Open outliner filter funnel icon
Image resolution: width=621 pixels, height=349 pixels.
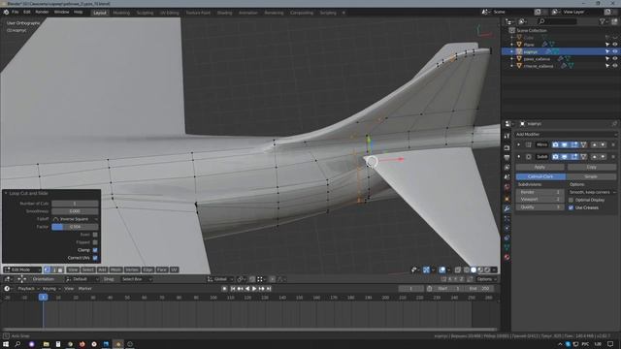(603, 21)
